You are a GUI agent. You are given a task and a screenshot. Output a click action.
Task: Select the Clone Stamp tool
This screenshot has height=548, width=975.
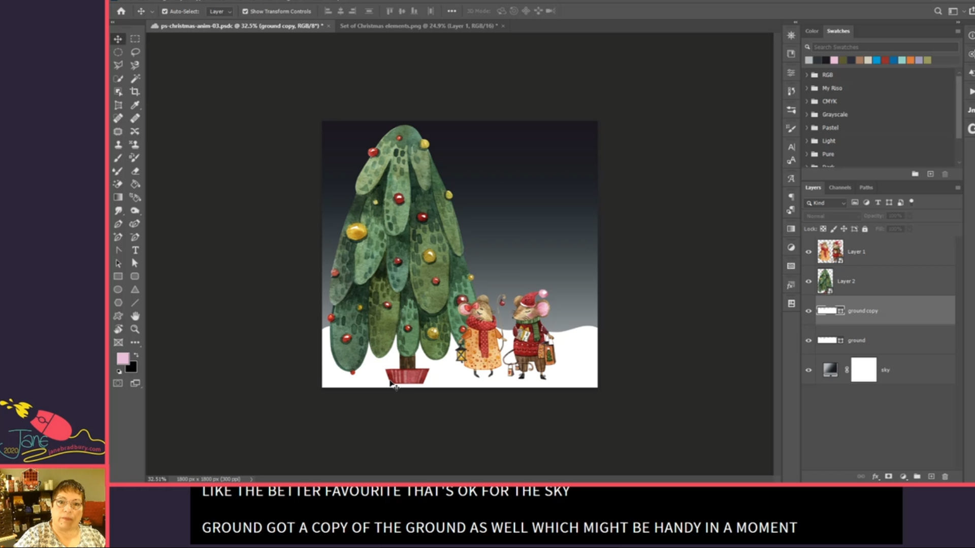point(118,145)
